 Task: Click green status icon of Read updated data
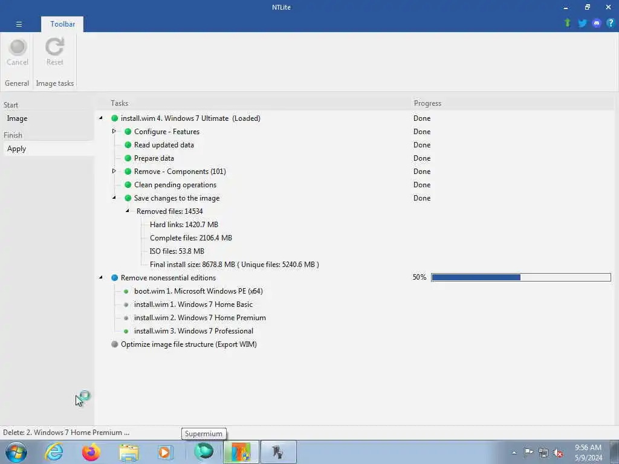point(128,145)
